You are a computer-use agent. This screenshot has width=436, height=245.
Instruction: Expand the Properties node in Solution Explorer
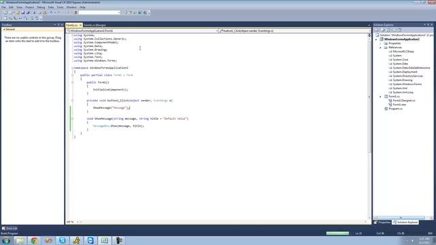point(381,44)
